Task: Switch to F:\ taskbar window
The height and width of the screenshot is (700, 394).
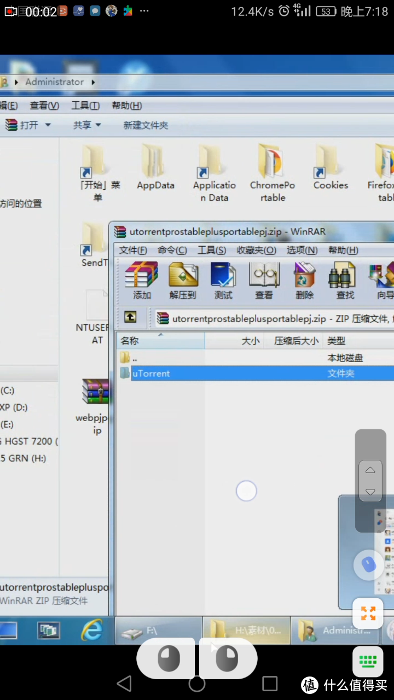Action: 158,631
